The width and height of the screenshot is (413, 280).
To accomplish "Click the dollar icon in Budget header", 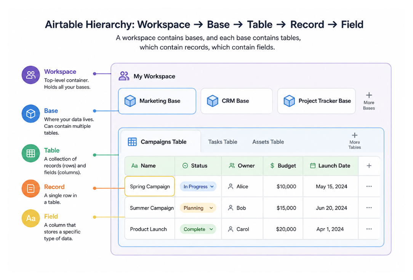I will [x=272, y=165].
